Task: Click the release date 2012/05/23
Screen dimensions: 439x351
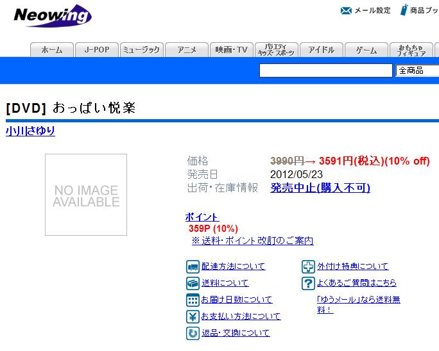Action: [297, 174]
